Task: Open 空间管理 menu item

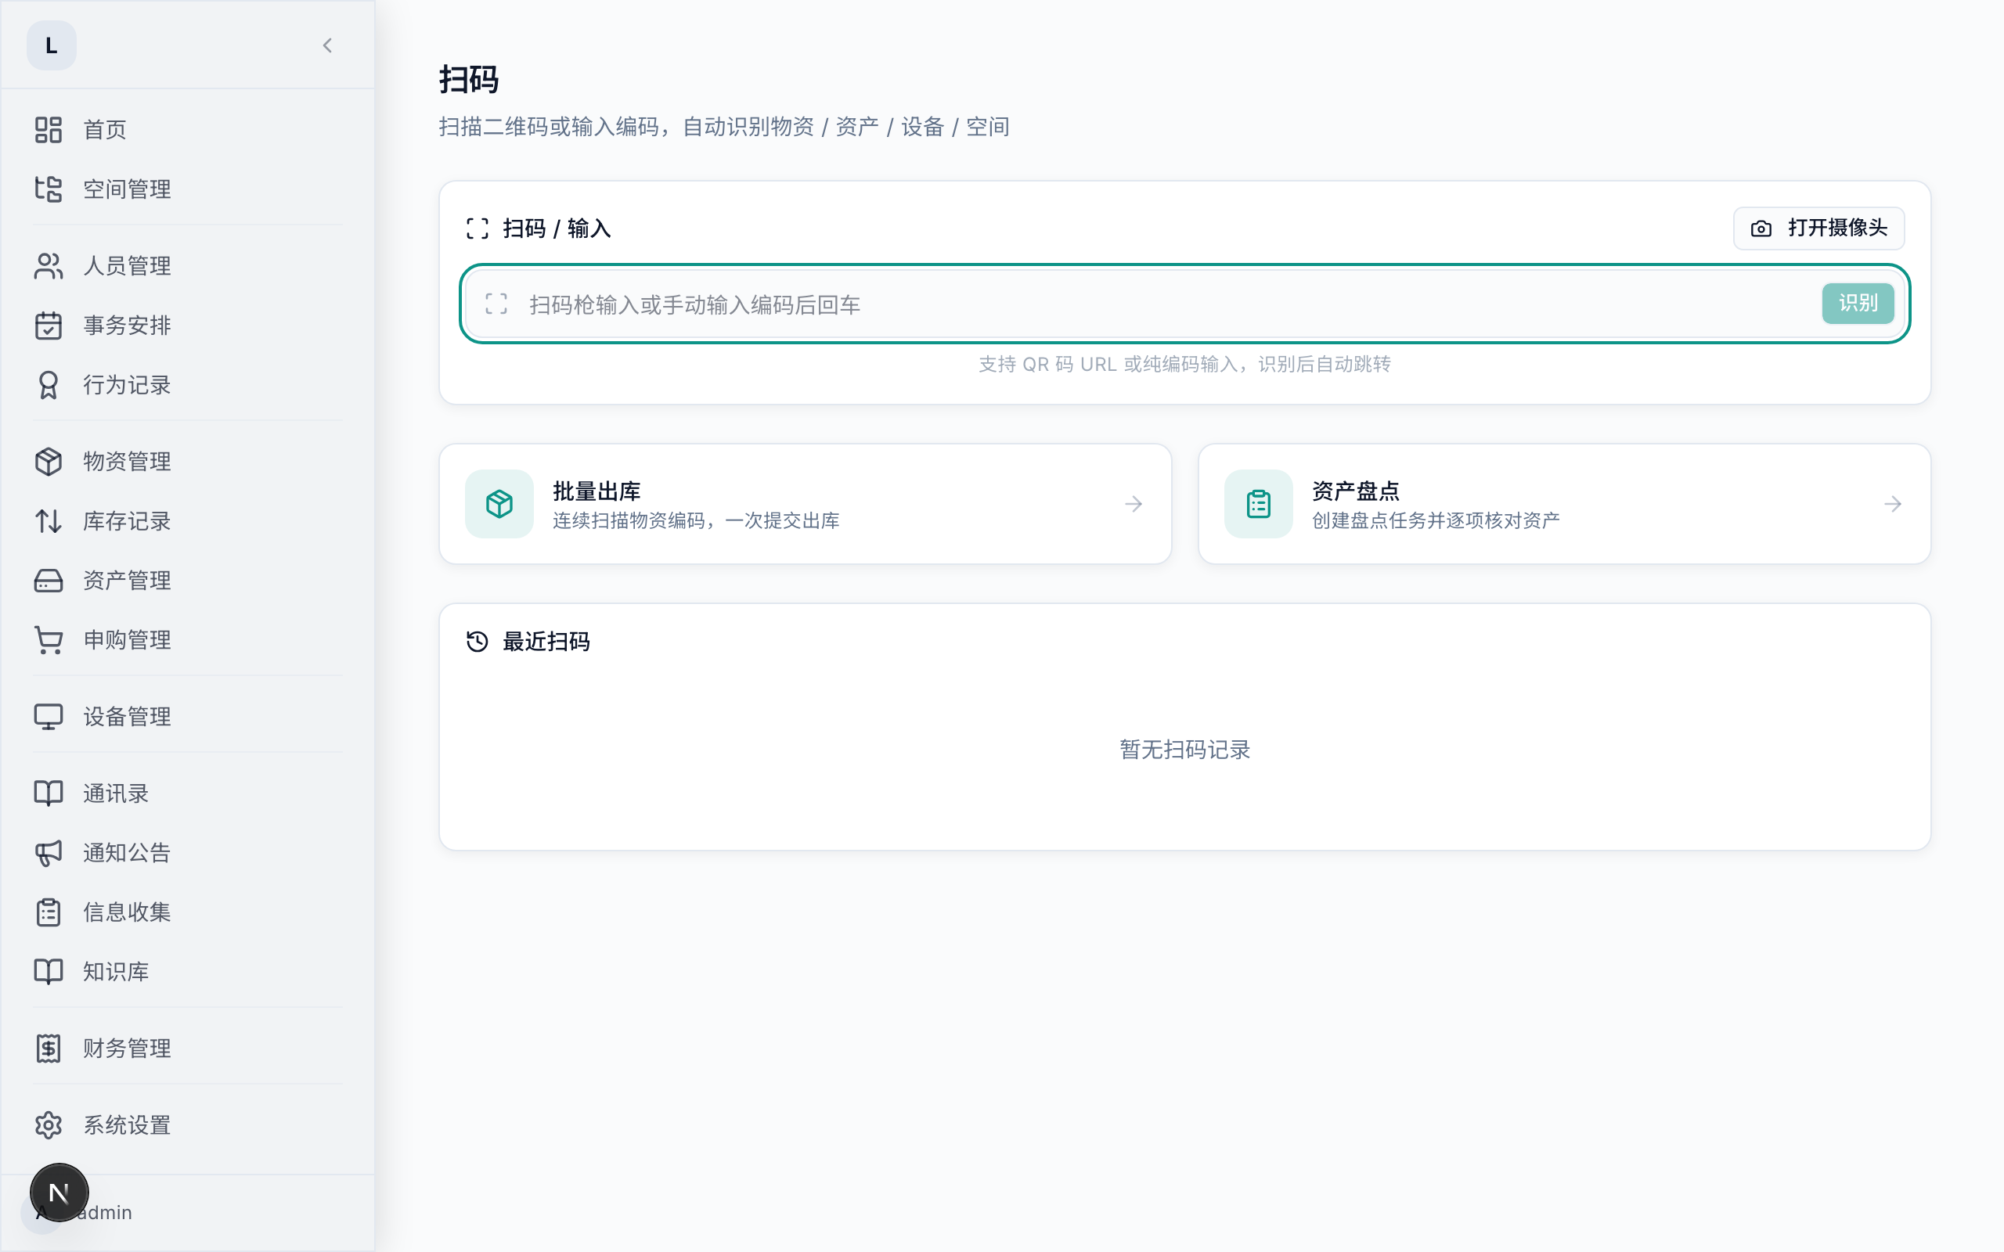Action: (x=188, y=189)
